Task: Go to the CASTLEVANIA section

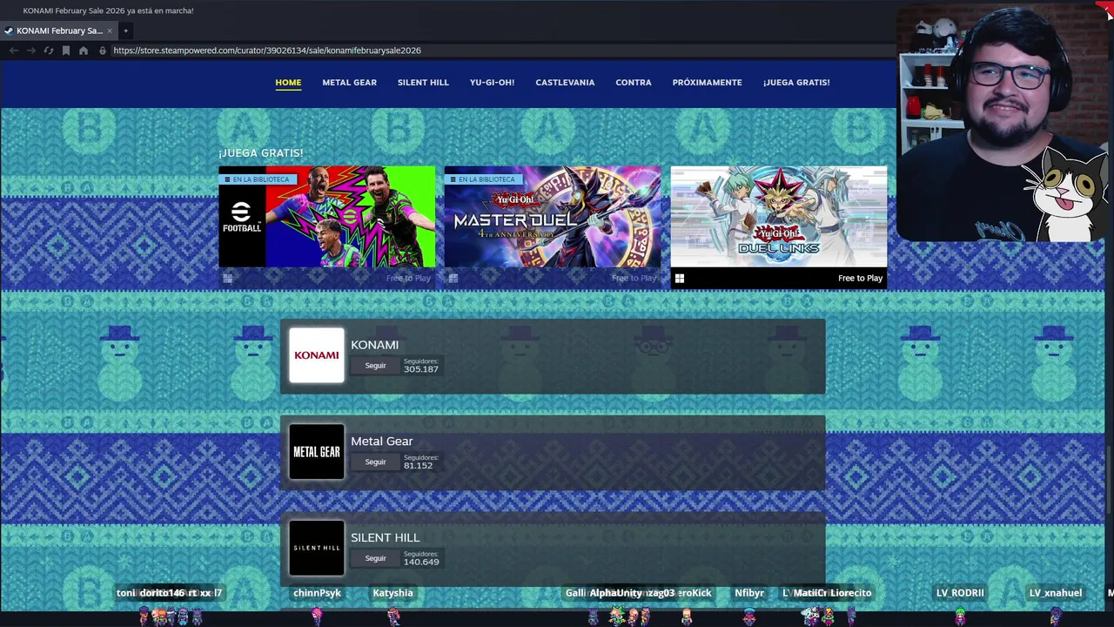Action: tap(565, 83)
